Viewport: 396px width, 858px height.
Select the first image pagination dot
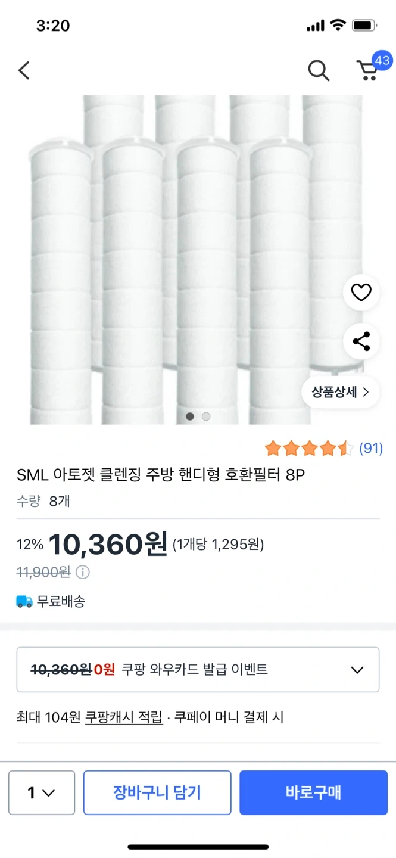190,416
